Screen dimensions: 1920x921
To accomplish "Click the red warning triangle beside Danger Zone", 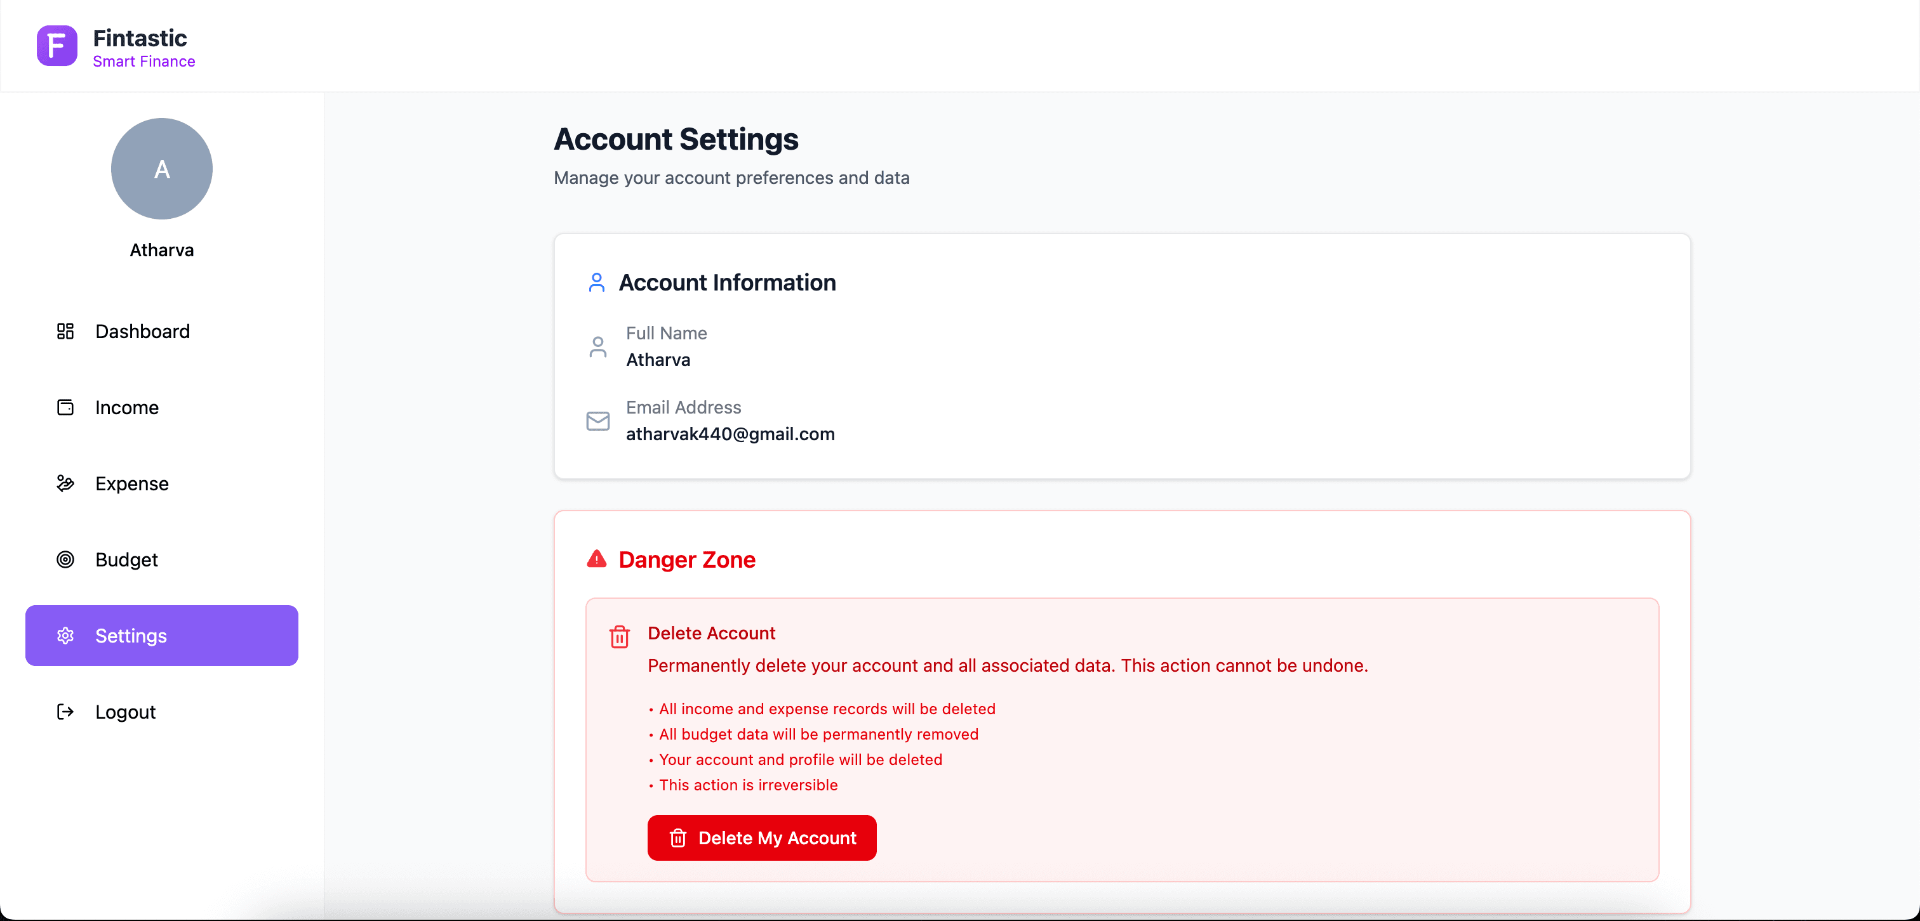I will point(596,560).
